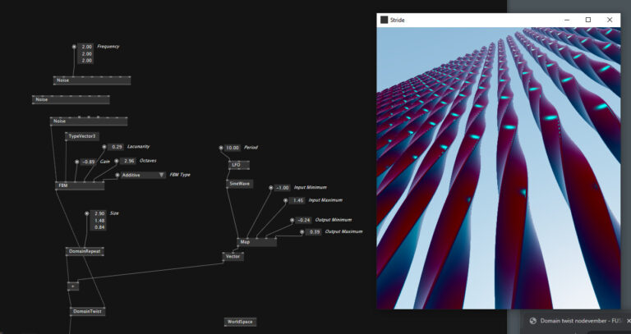This screenshot has width=631, height=334.
Task: Click the circle pin of the Lacunarity box
Action: pyautogui.click(x=104, y=147)
